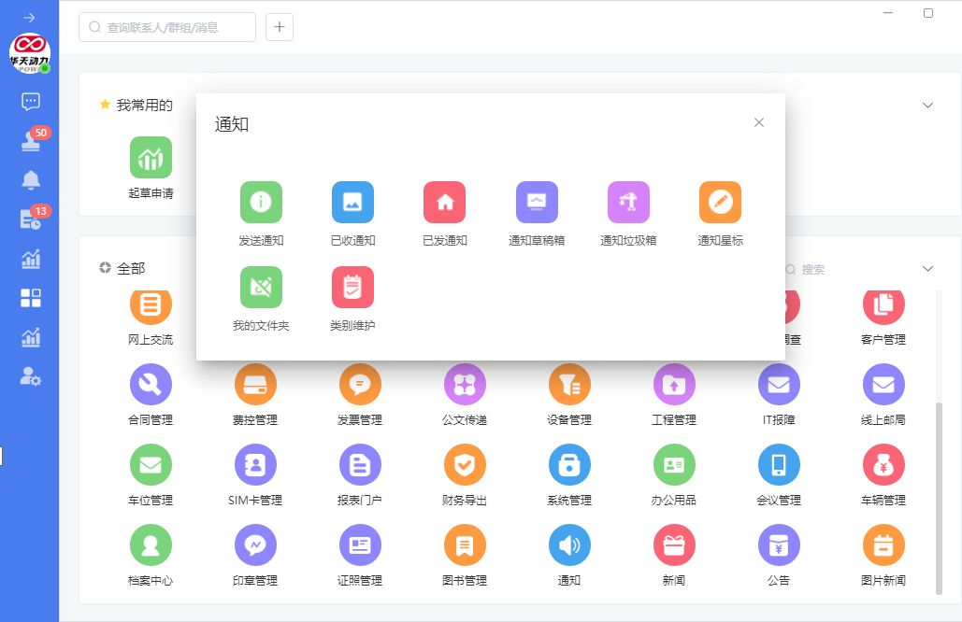Open user settings in the sidebar
This screenshot has width=962, height=622.
tap(31, 376)
